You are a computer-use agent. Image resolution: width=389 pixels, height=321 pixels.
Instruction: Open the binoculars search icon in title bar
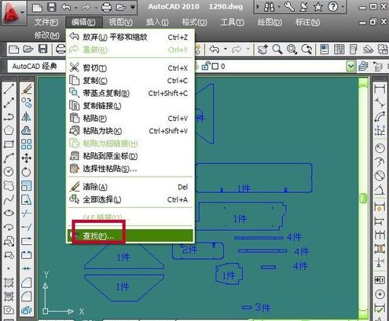point(269,7)
